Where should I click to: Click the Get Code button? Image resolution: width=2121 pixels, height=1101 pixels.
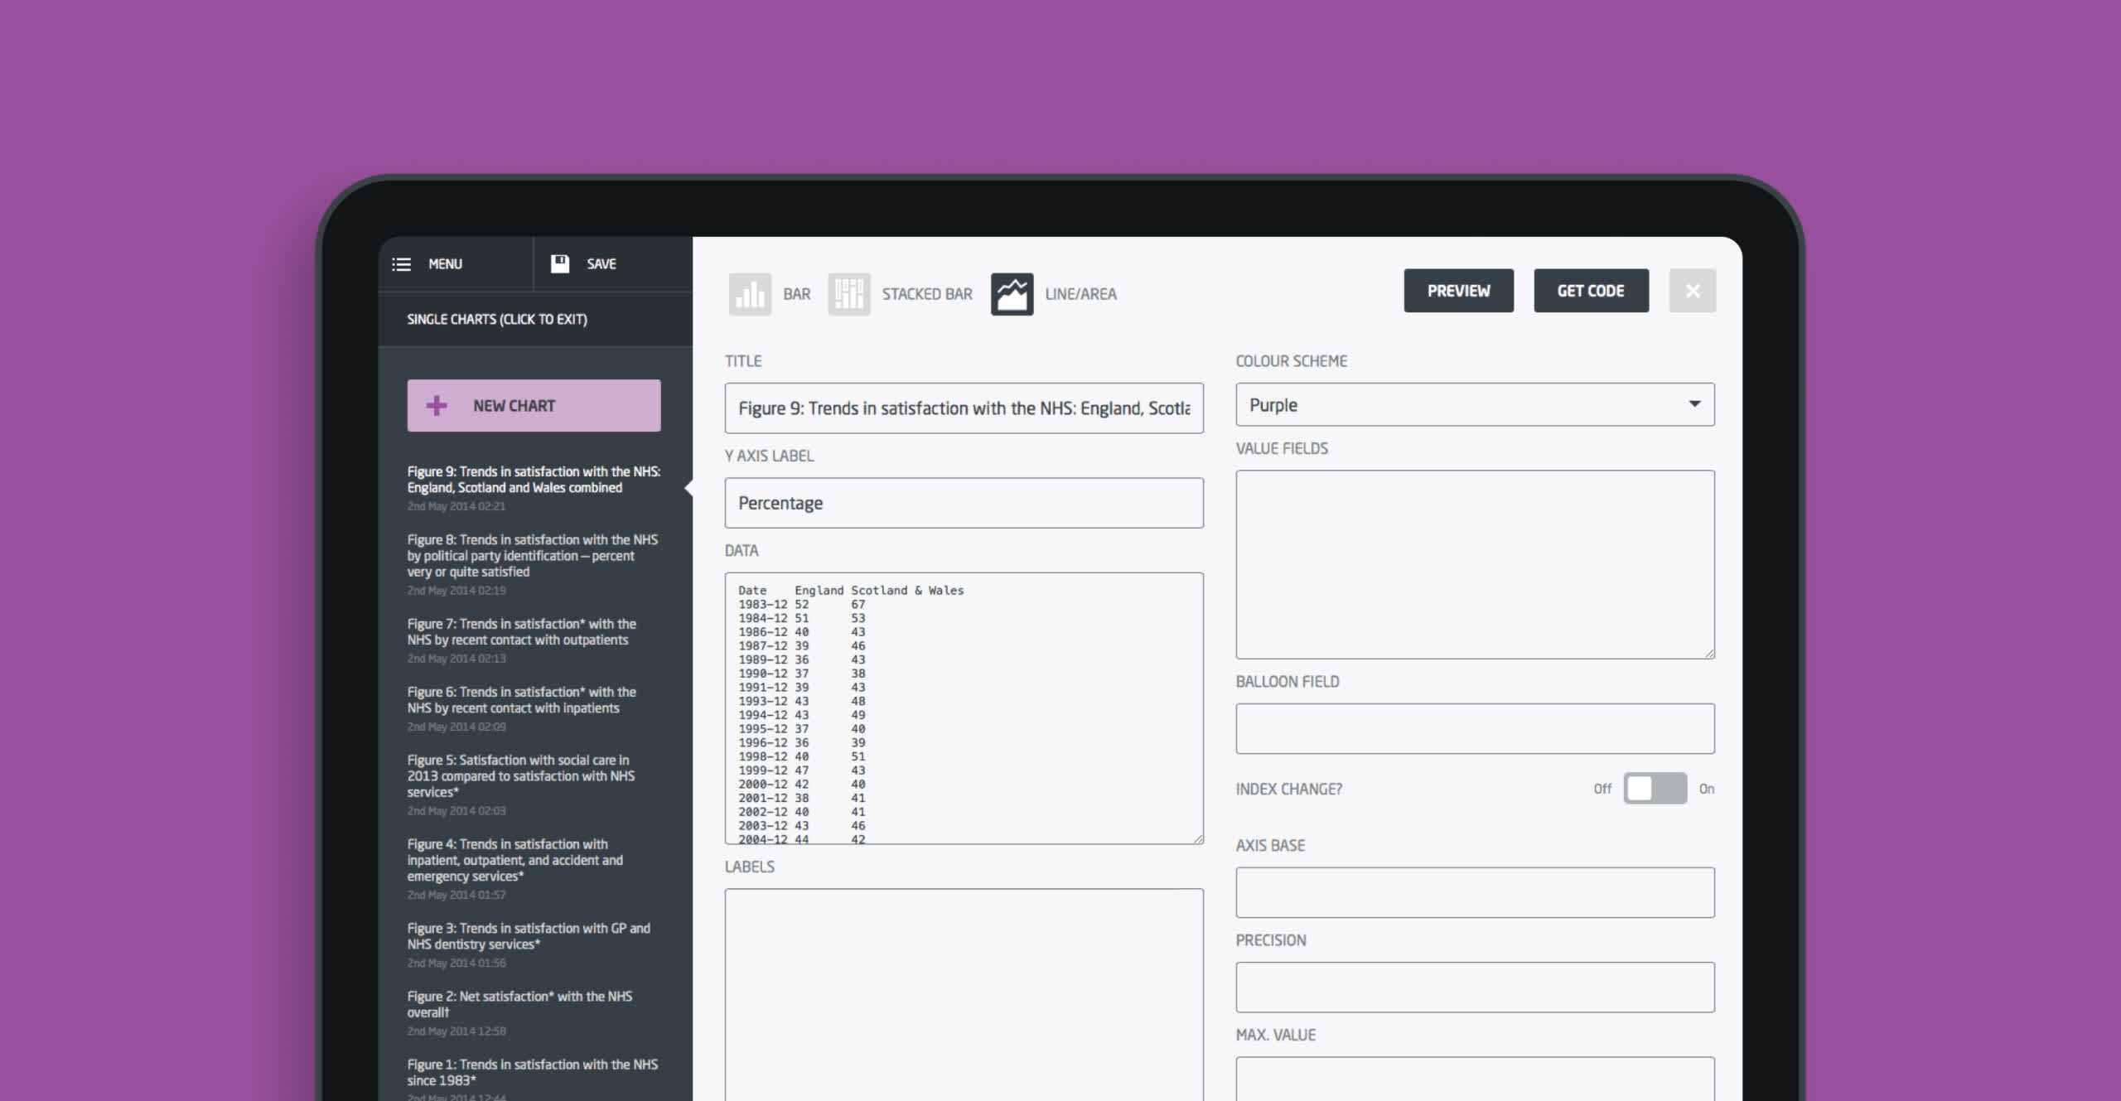tap(1590, 291)
